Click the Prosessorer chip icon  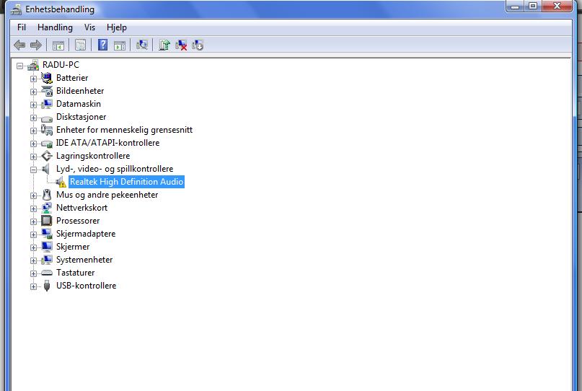click(x=47, y=221)
